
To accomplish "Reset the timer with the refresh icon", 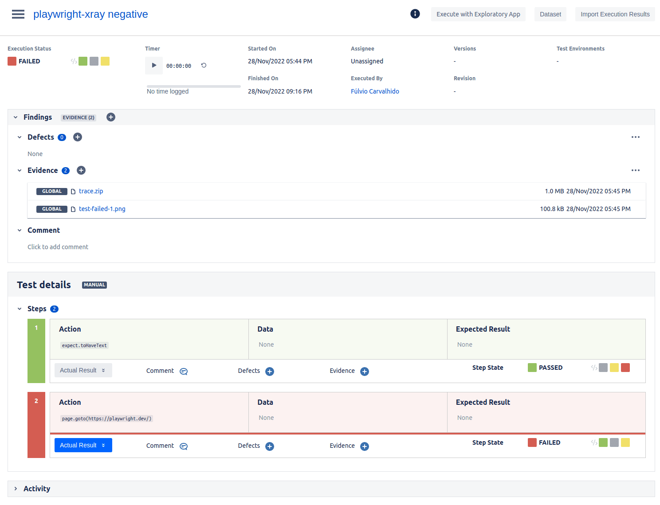I will point(204,65).
